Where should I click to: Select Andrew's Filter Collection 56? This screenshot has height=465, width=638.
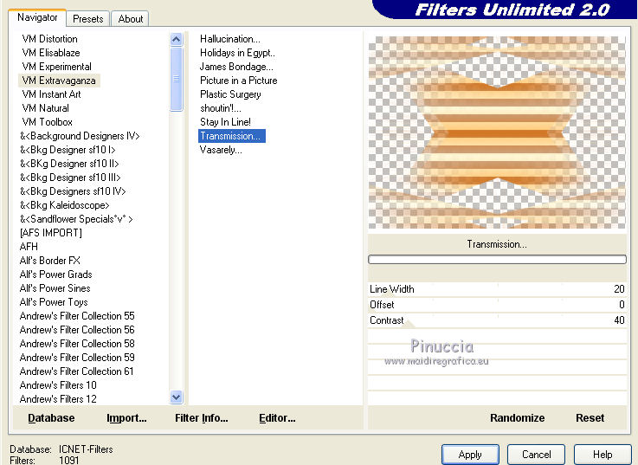click(x=77, y=329)
